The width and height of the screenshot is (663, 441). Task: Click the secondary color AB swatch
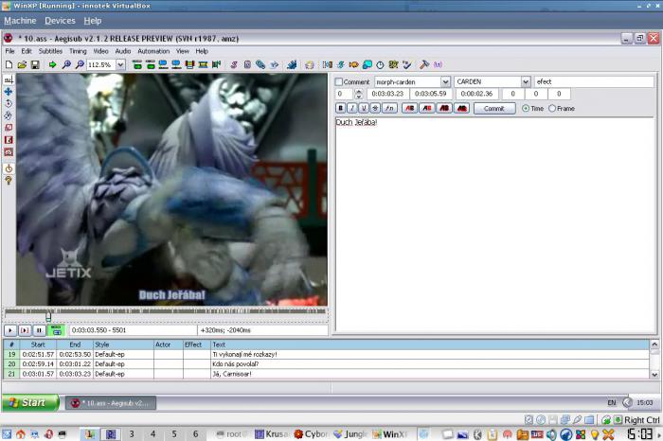[x=426, y=109]
